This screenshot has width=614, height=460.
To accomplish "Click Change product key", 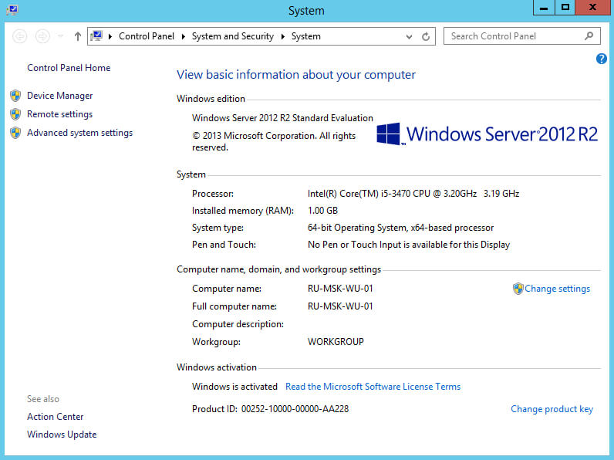I will pos(552,409).
